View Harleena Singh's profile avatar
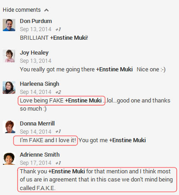 9,88
